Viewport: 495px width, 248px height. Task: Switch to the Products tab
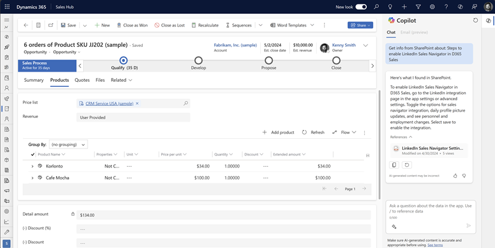[60, 80]
